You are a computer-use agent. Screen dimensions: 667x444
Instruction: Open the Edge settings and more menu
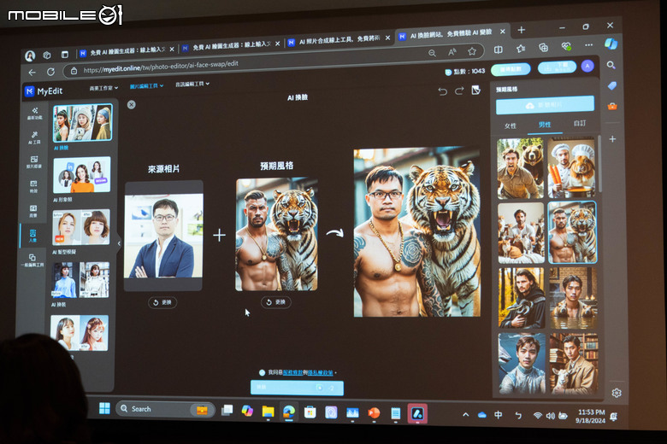(588, 45)
